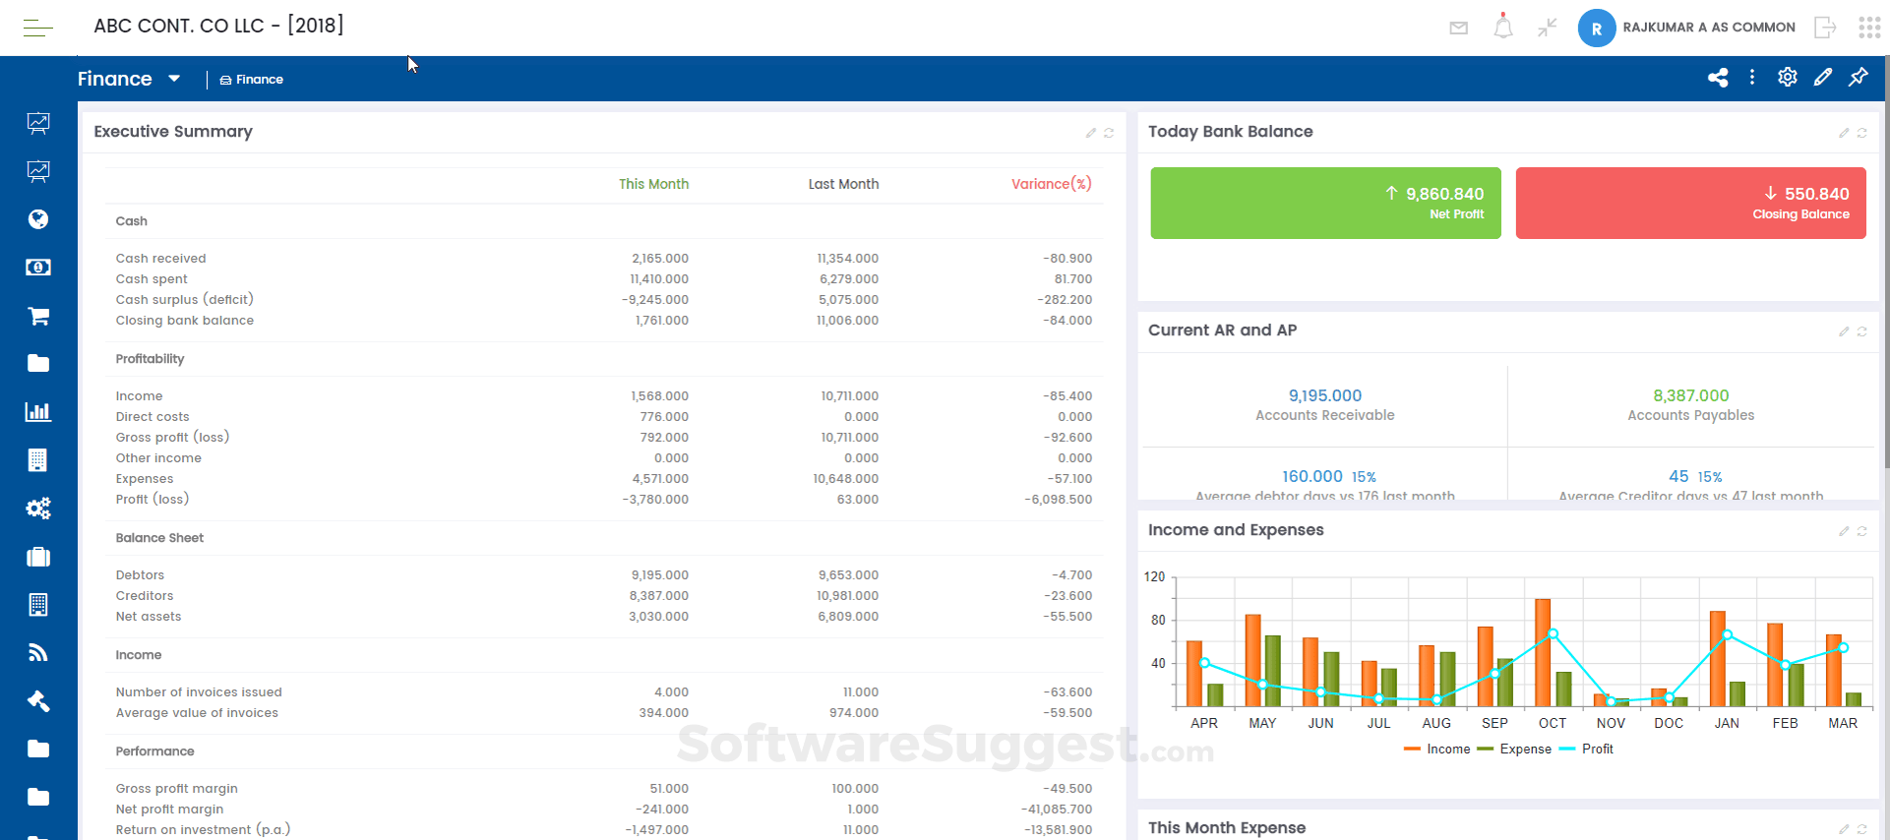Expand the Finance dashboard dropdown arrow
Image resolution: width=1890 pixels, height=840 pixels.
(x=174, y=79)
